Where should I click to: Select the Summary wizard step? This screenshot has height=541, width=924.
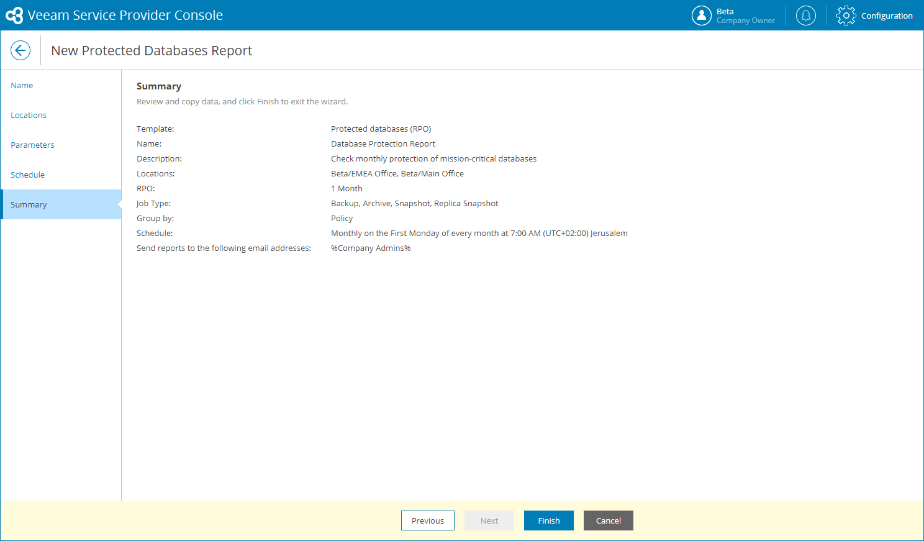pyautogui.click(x=61, y=204)
